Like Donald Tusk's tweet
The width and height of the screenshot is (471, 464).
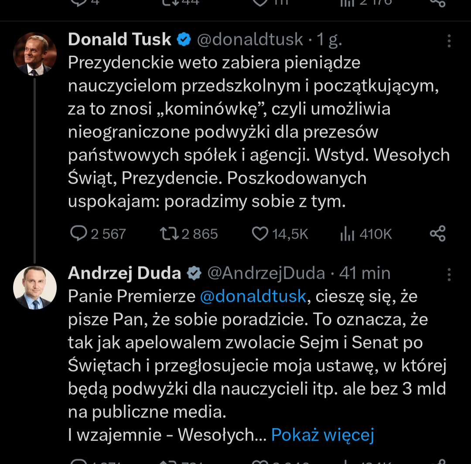260,234
